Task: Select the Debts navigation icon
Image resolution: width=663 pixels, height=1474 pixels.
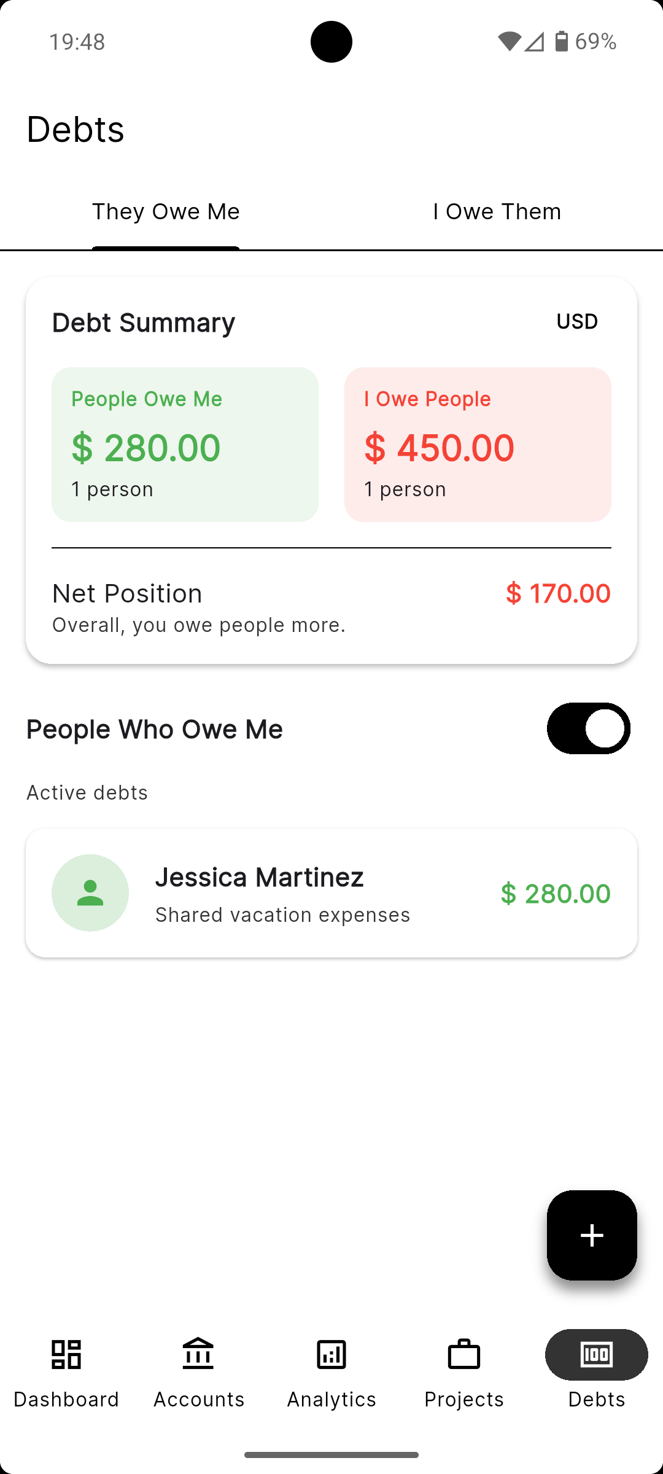Action: [597, 1354]
